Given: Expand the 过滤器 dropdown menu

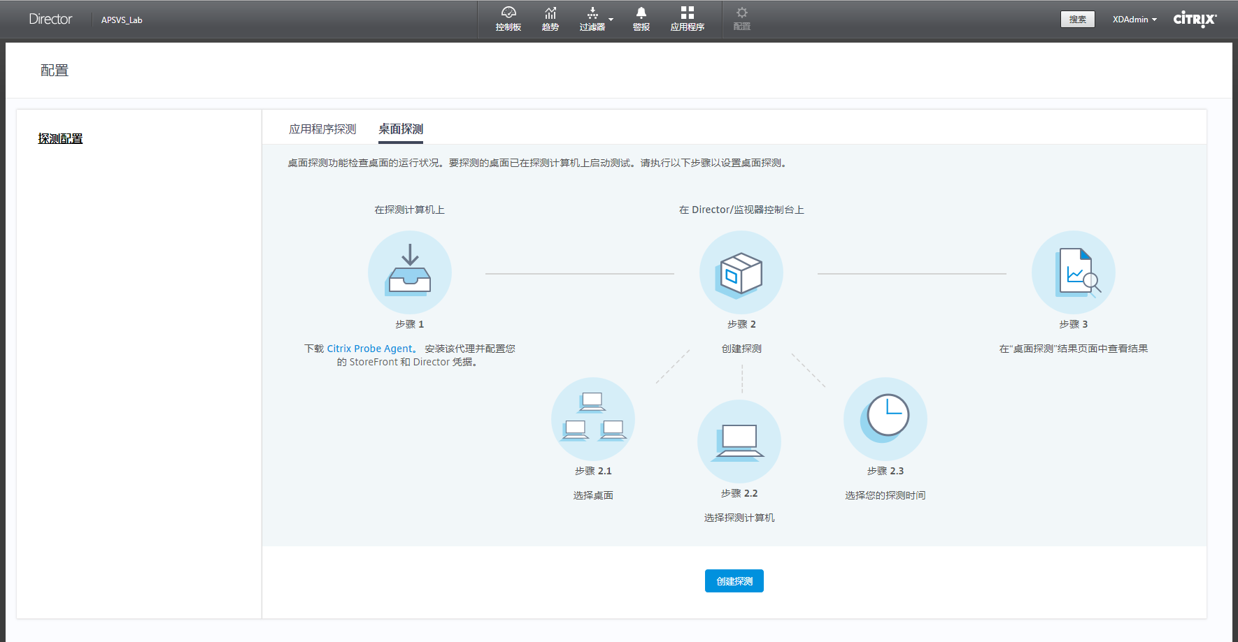Looking at the screenshot, I should point(597,19).
